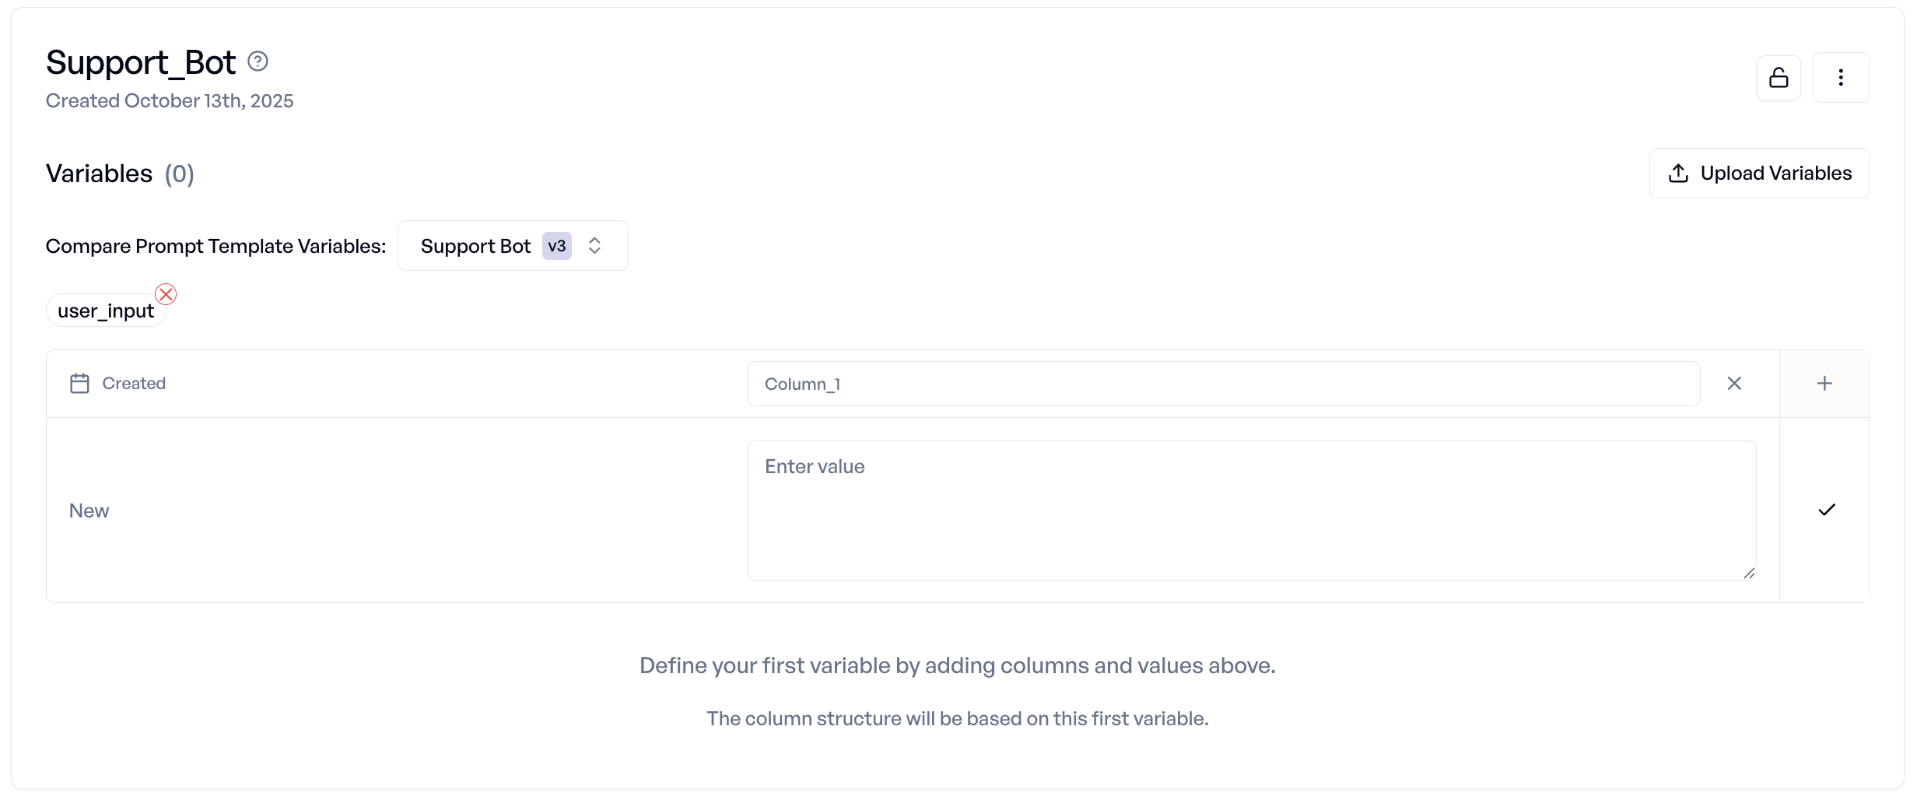Click the calendar icon in Created header

point(79,384)
